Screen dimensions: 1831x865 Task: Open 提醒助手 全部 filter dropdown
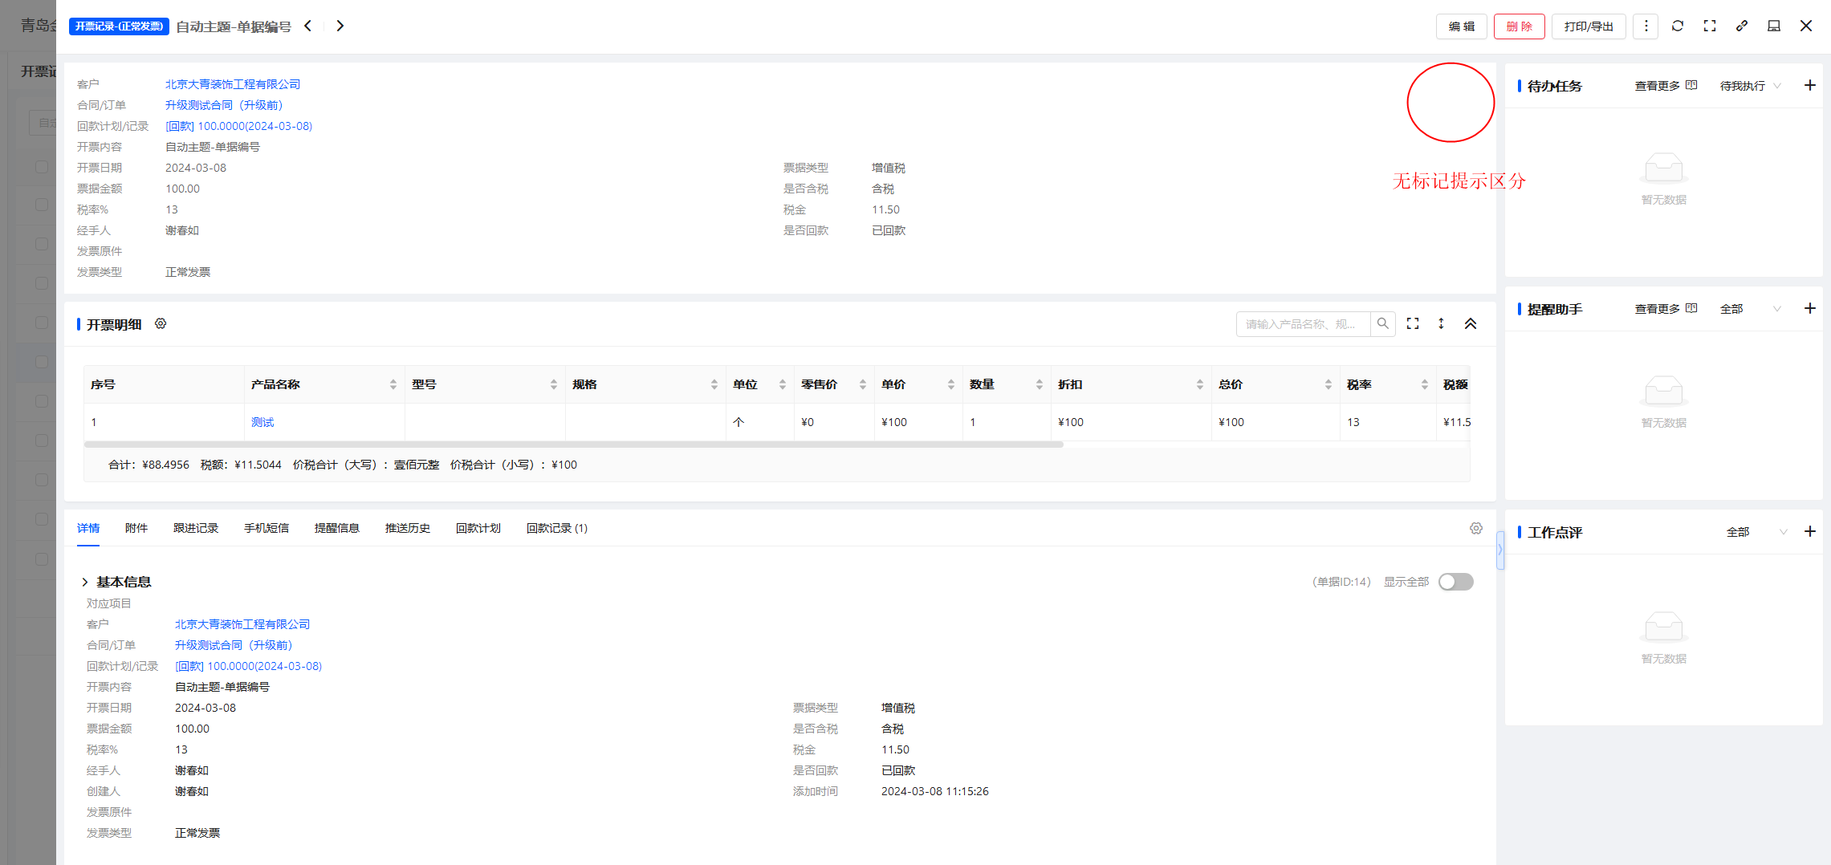pyautogui.click(x=1751, y=309)
